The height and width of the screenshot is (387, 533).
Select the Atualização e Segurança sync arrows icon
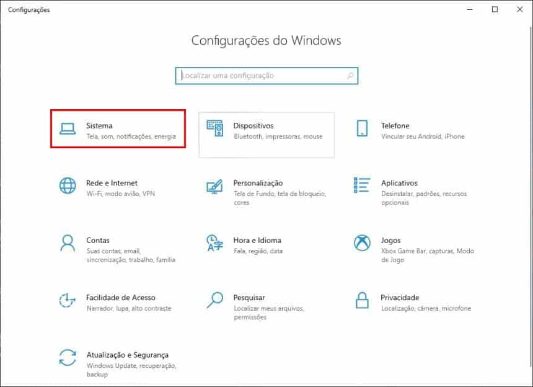tap(68, 357)
